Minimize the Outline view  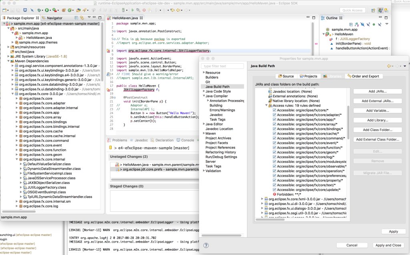click(380, 17)
